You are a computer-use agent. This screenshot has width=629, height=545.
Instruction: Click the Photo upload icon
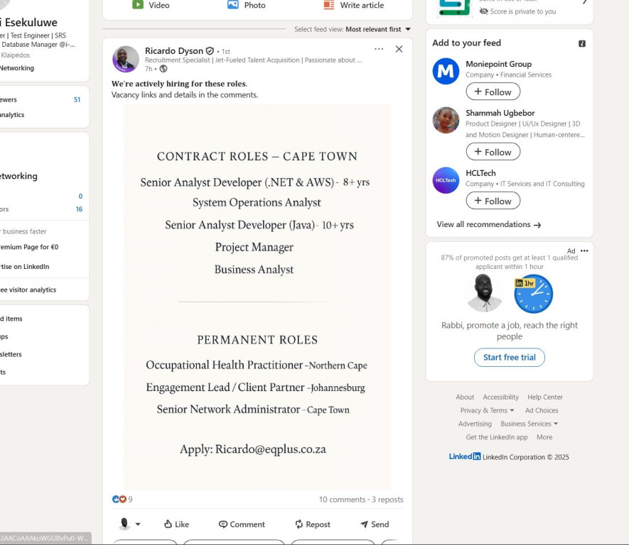232,5
